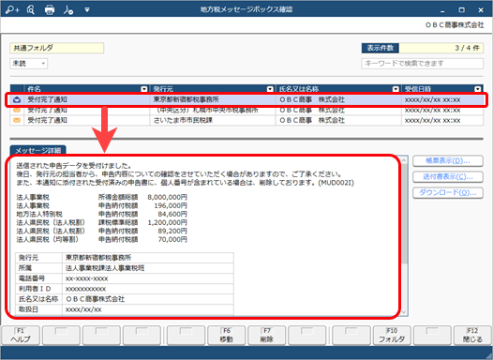
Task: Click the 帳票表示(D)... button
Action: 448,160
